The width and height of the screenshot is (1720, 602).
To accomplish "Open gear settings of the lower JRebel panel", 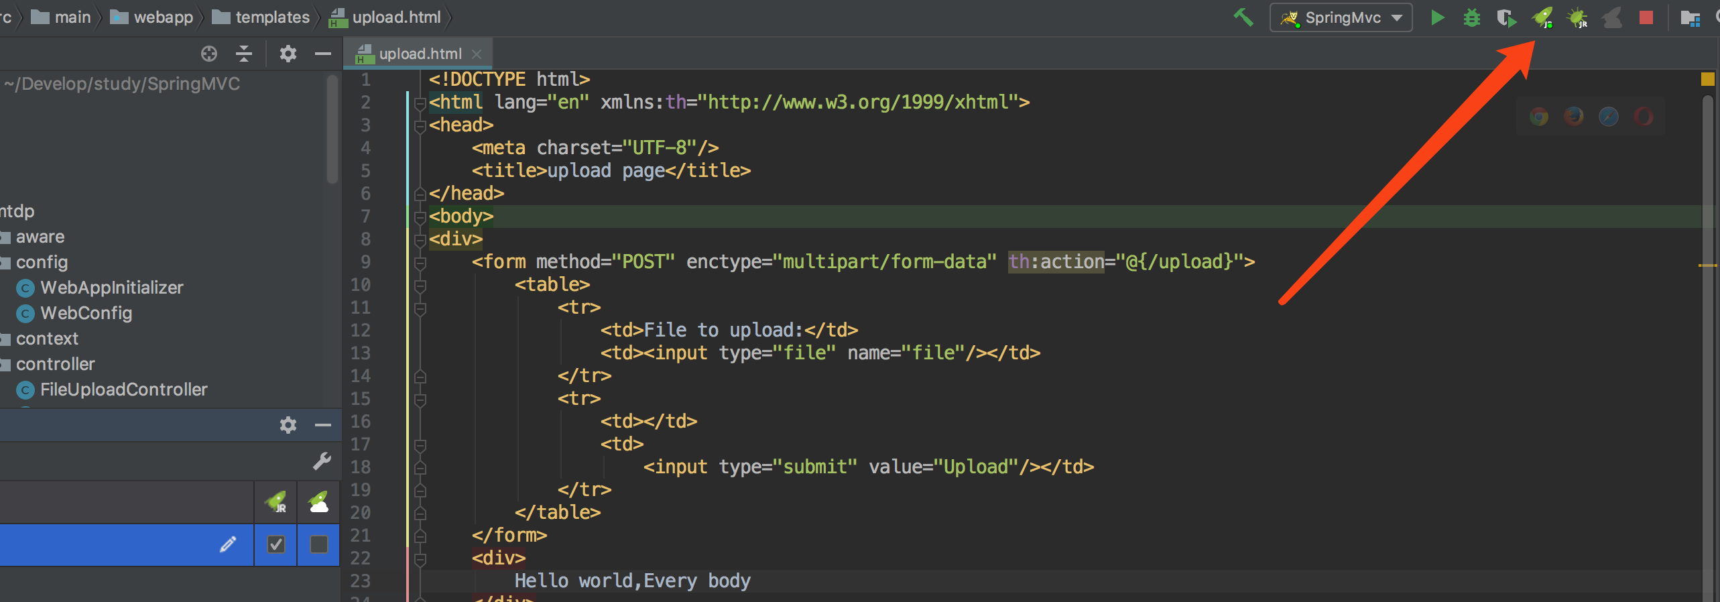I will pos(288,425).
